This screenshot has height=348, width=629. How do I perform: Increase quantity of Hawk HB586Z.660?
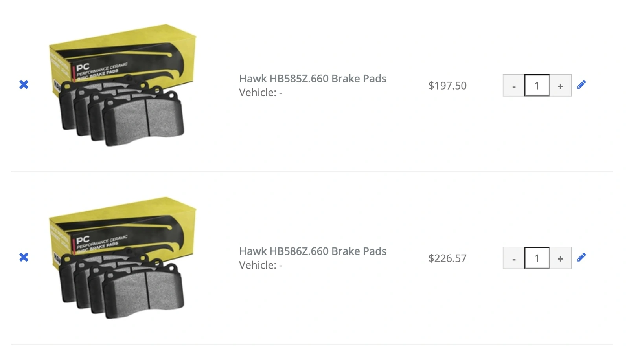pos(560,258)
